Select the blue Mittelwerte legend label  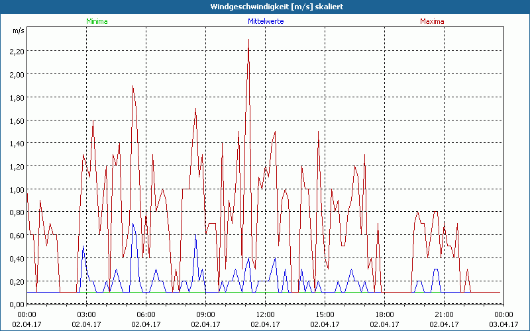pyautogui.click(x=265, y=21)
